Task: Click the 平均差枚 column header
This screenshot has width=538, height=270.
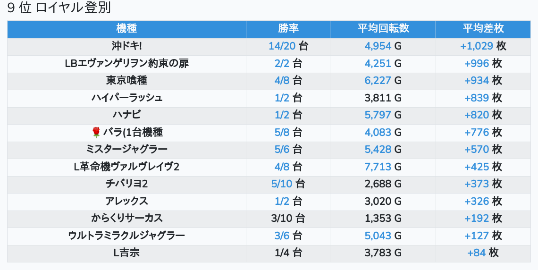Action: click(483, 28)
